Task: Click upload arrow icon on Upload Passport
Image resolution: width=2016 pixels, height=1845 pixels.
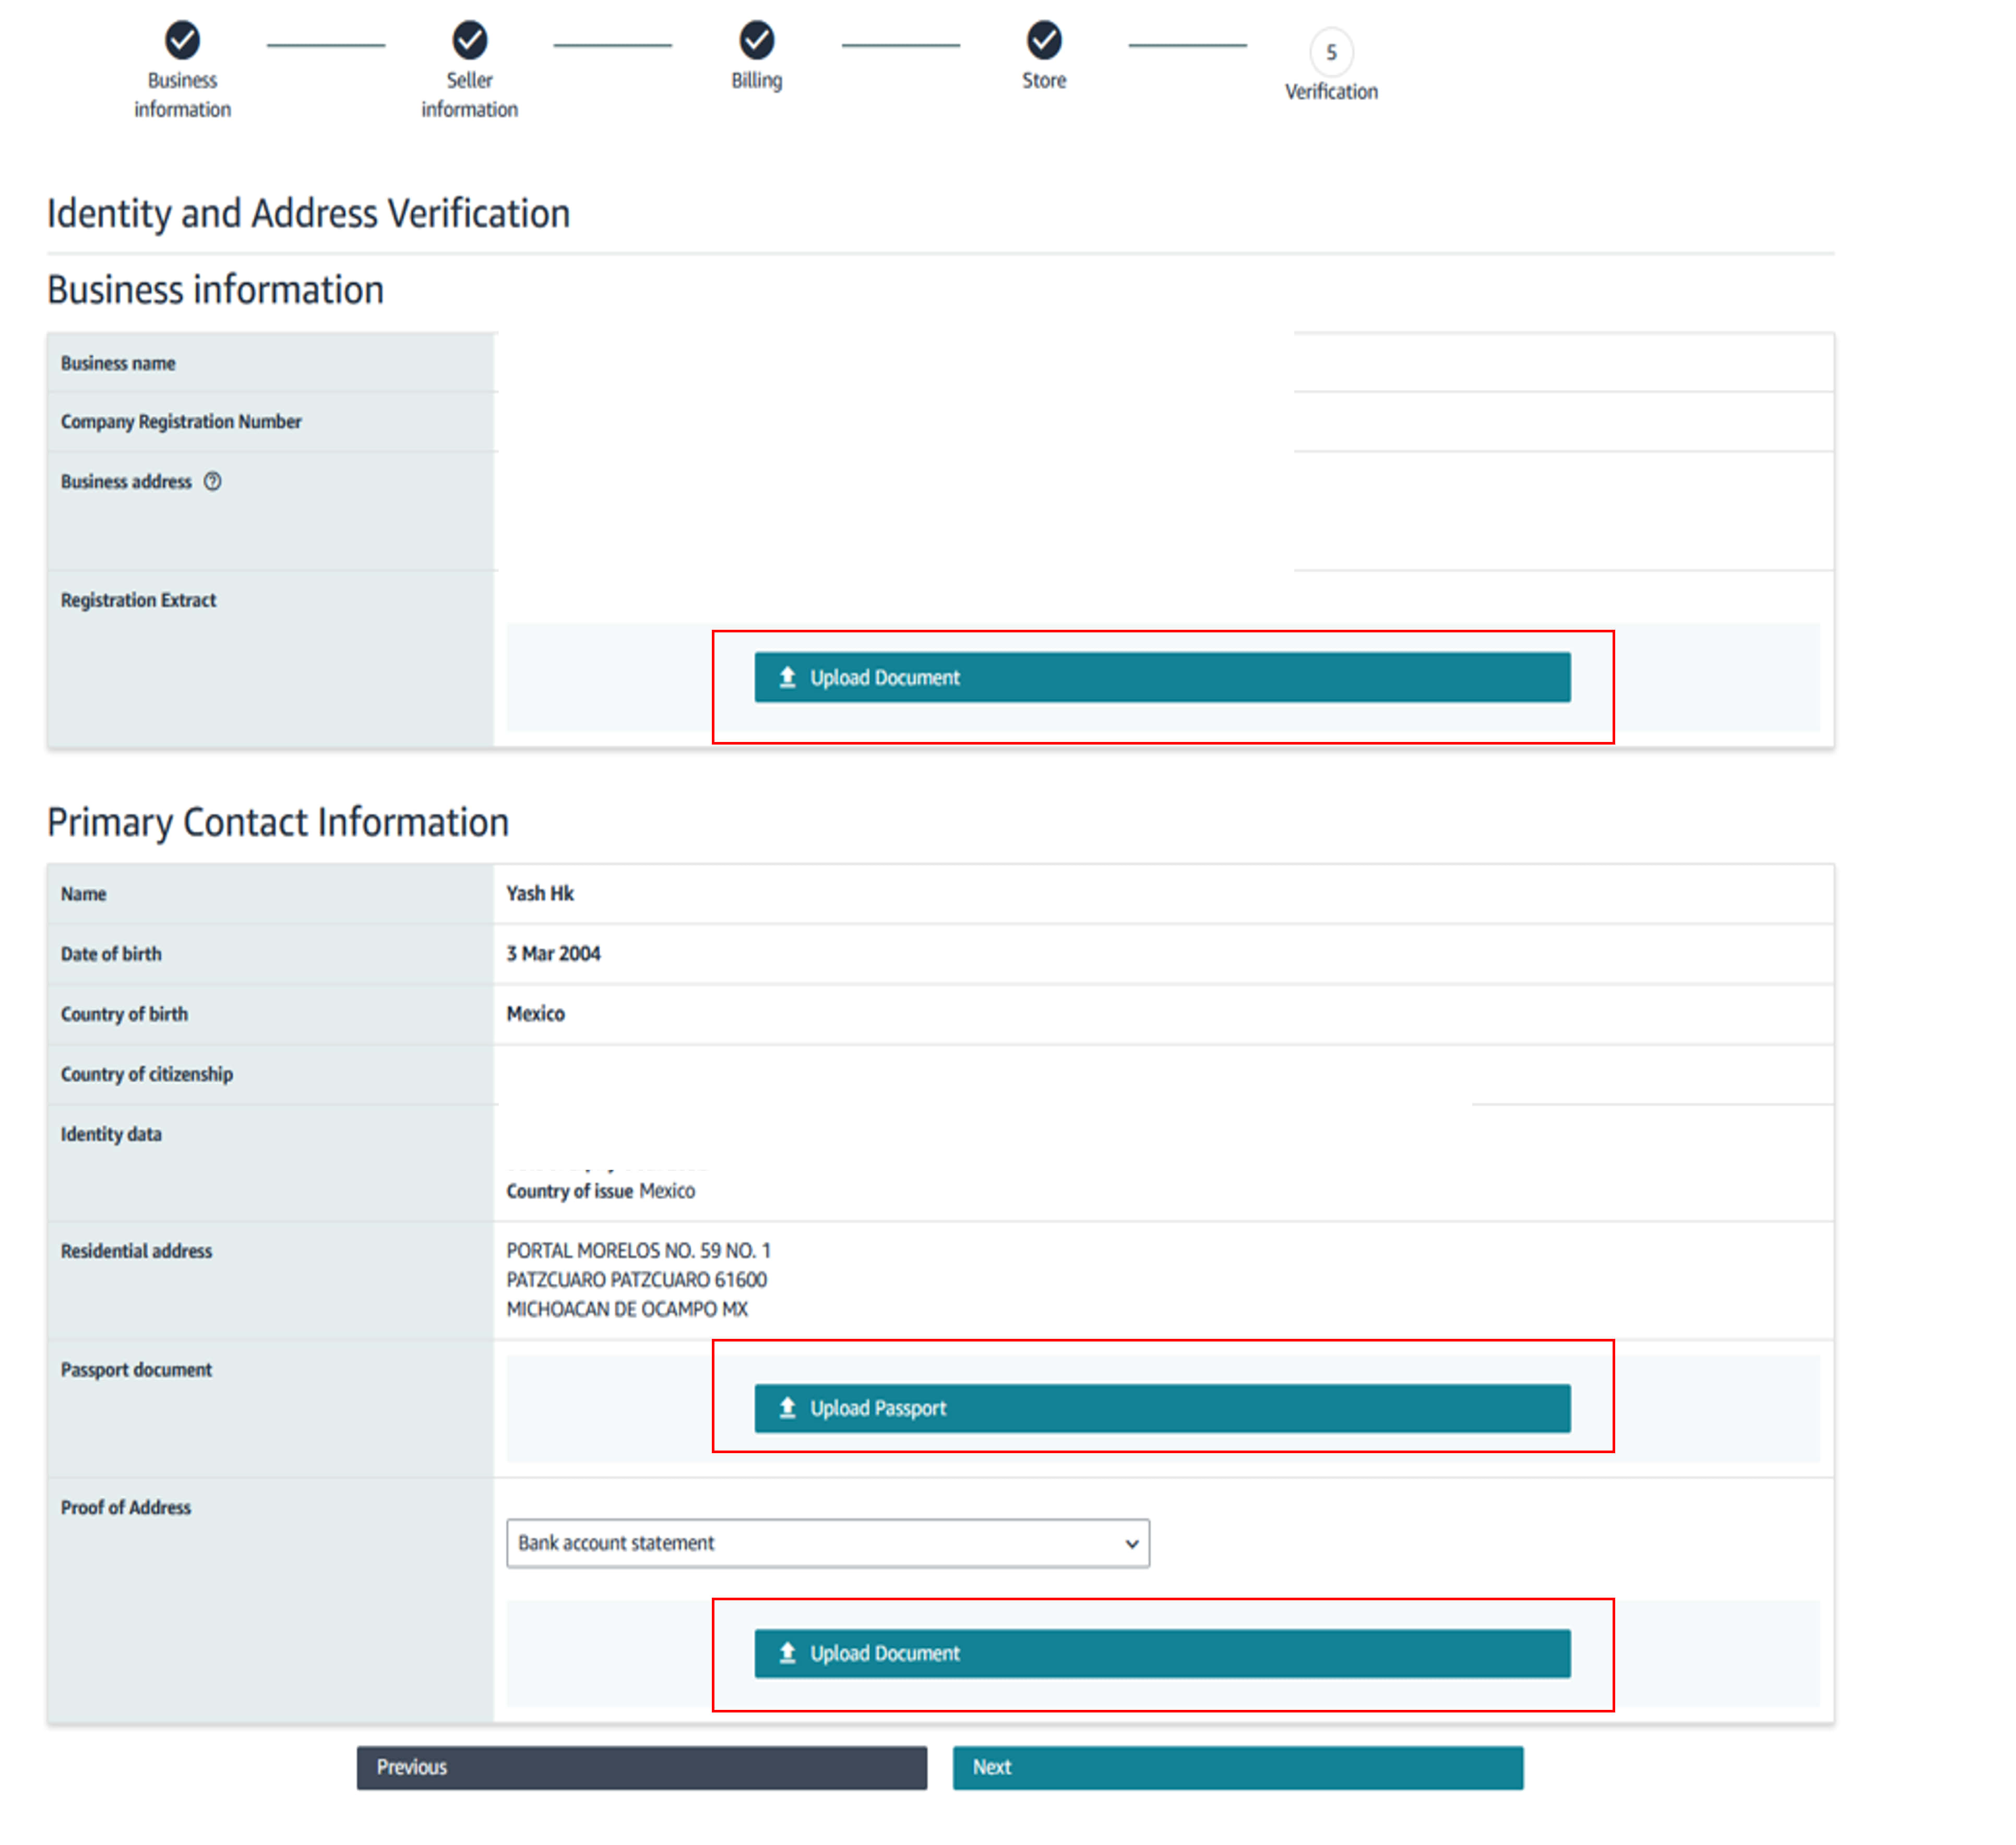Action: point(788,1407)
